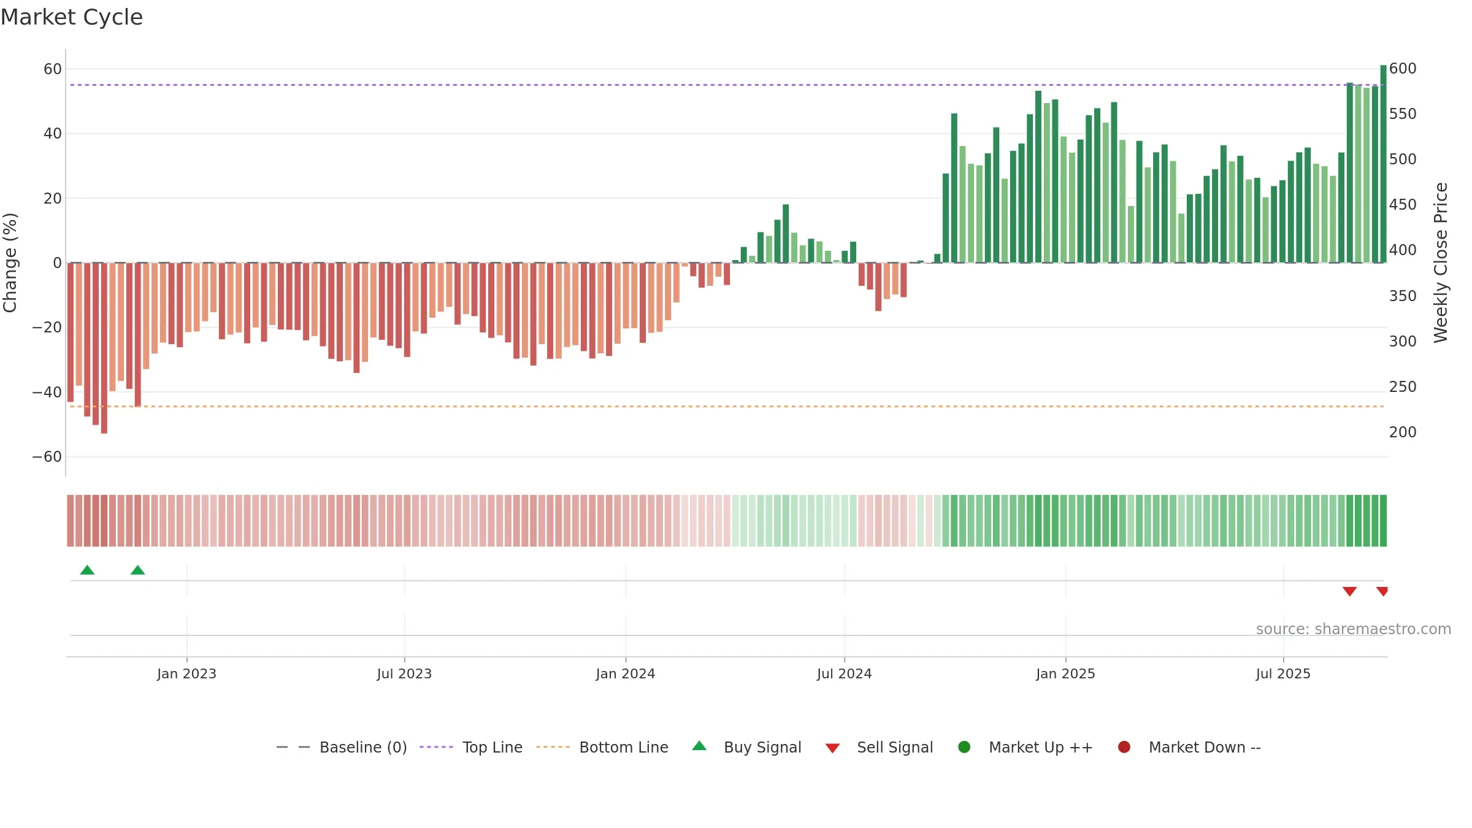Click the orange dotted Bottom Line legend sample

click(x=553, y=747)
